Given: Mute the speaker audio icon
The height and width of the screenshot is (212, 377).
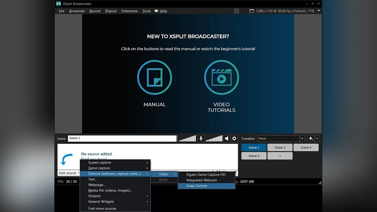Looking at the screenshot, I should [227, 139].
